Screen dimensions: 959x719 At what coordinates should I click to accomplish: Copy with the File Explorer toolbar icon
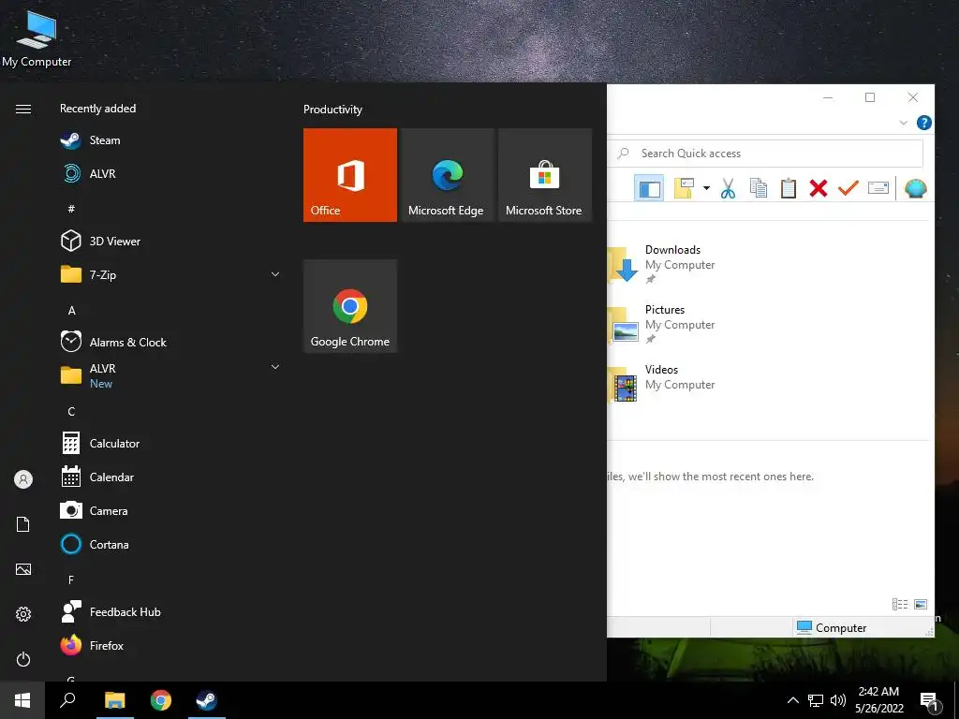click(759, 188)
